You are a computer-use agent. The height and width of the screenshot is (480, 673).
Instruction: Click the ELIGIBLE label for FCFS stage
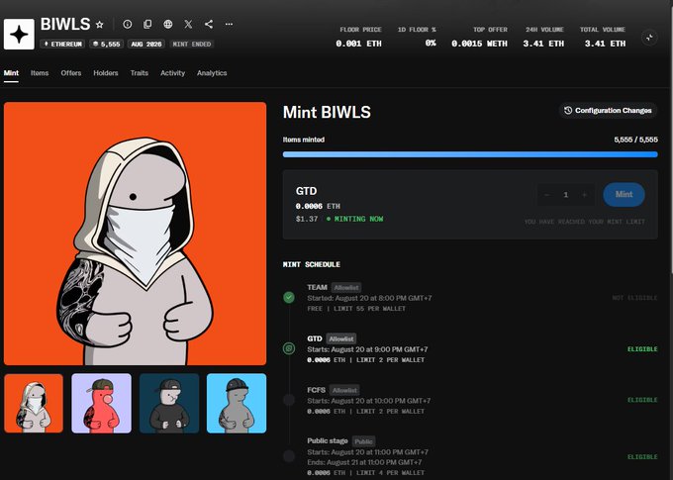[x=642, y=400]
